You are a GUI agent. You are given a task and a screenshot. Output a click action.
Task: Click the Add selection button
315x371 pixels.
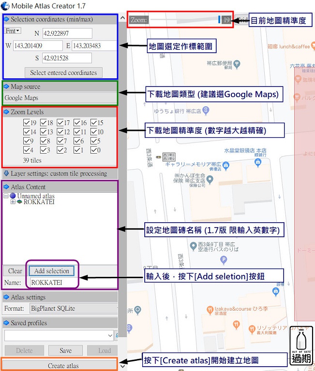click(52, 271)
